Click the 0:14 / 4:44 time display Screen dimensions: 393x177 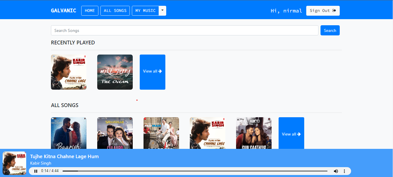tap(50, 171)
